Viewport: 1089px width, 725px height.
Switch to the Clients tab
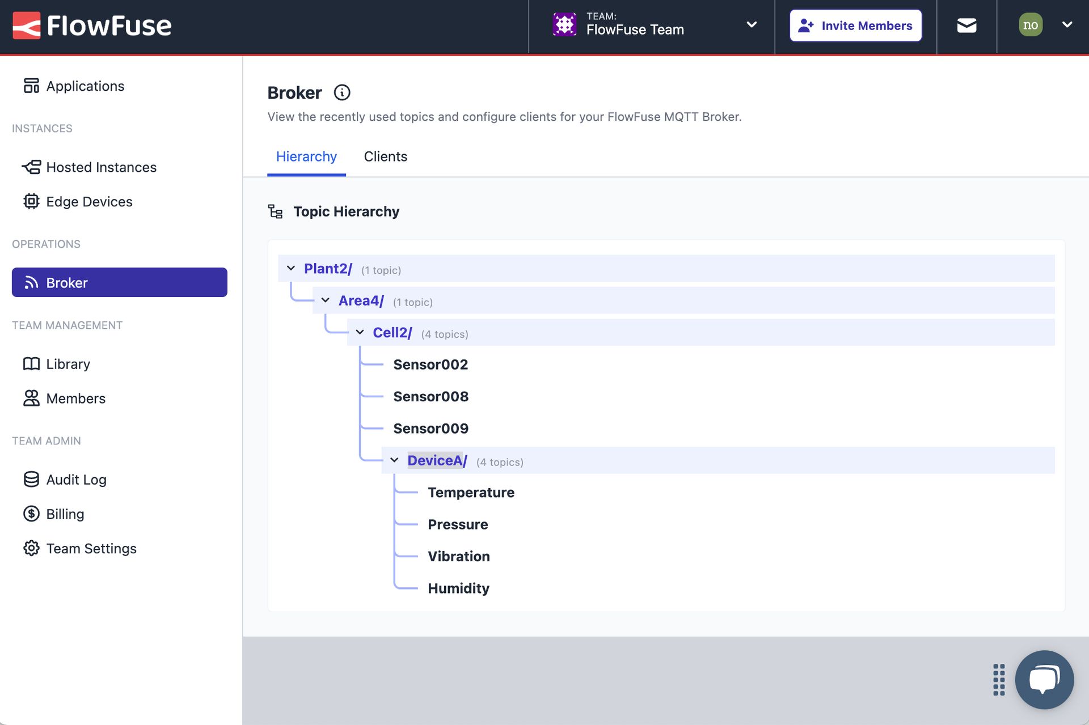coord(385,156)
